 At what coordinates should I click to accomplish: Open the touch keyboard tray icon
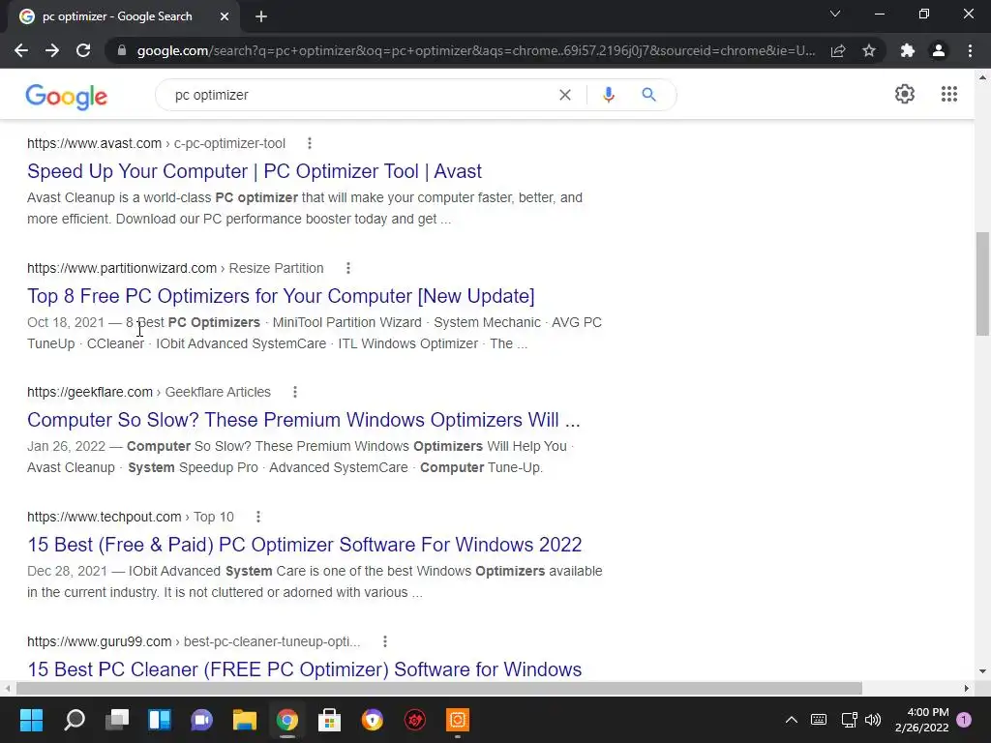tap(819, 720)
